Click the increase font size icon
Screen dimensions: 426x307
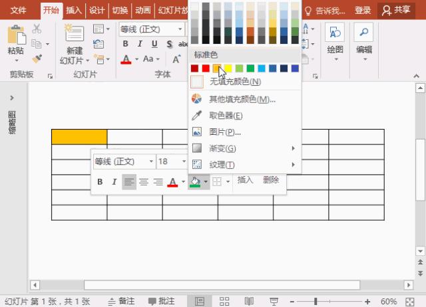tap(176, 59)
